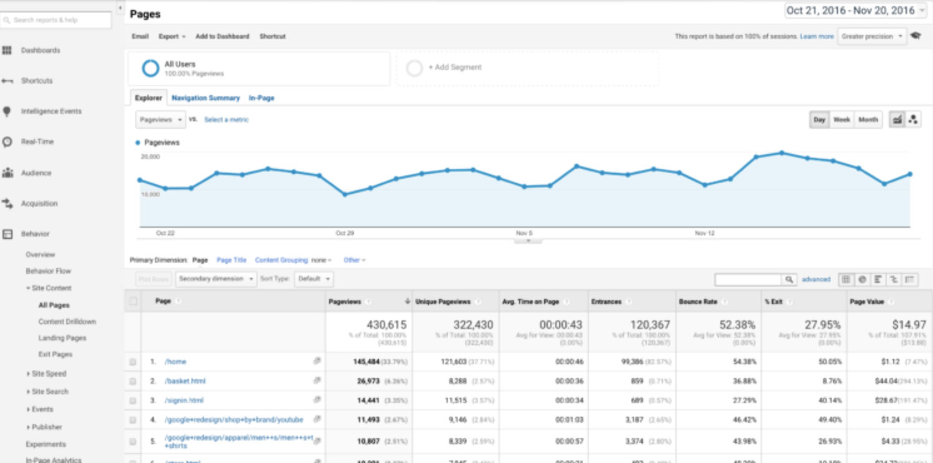Select the motion chart view icon
Image resolution: width=933 pixels, height=463 pixels.
click(x=913, y=120)
